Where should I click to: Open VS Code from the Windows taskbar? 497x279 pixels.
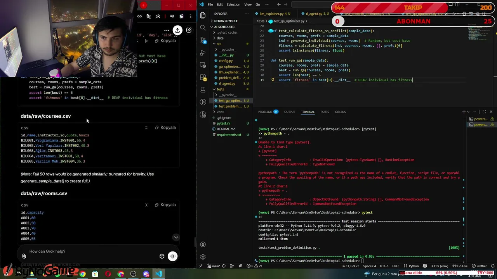coord(159,274)
